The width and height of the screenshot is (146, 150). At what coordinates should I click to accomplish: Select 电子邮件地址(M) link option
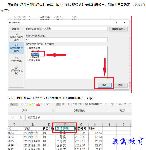coord(16,70)
